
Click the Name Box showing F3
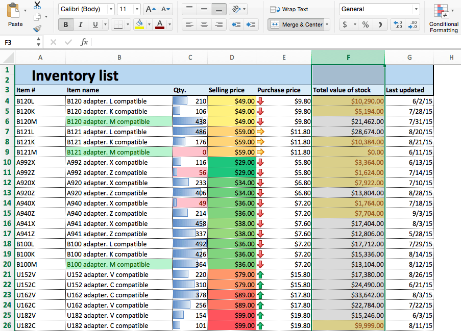tap(18, 42)
